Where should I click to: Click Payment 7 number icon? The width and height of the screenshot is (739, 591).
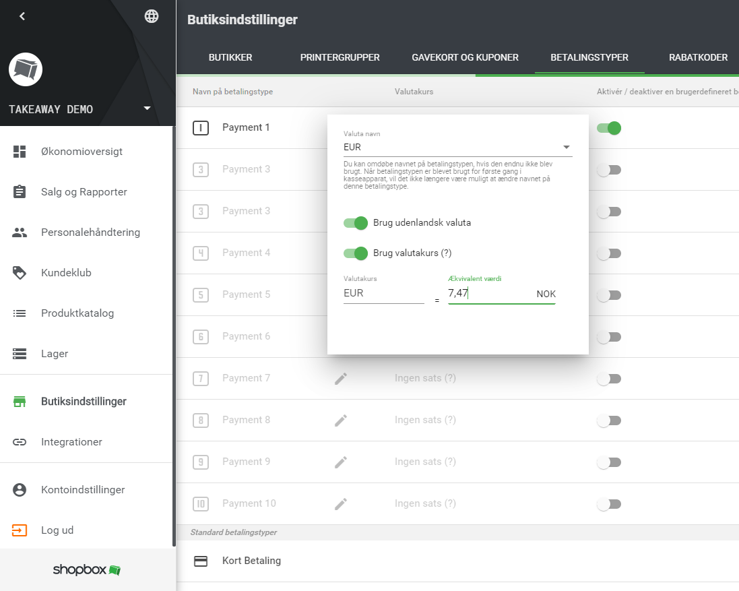[x=201, y=379]
